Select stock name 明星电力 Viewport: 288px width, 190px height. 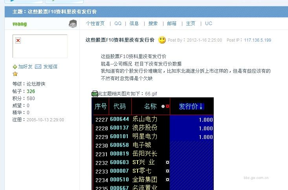145,136
